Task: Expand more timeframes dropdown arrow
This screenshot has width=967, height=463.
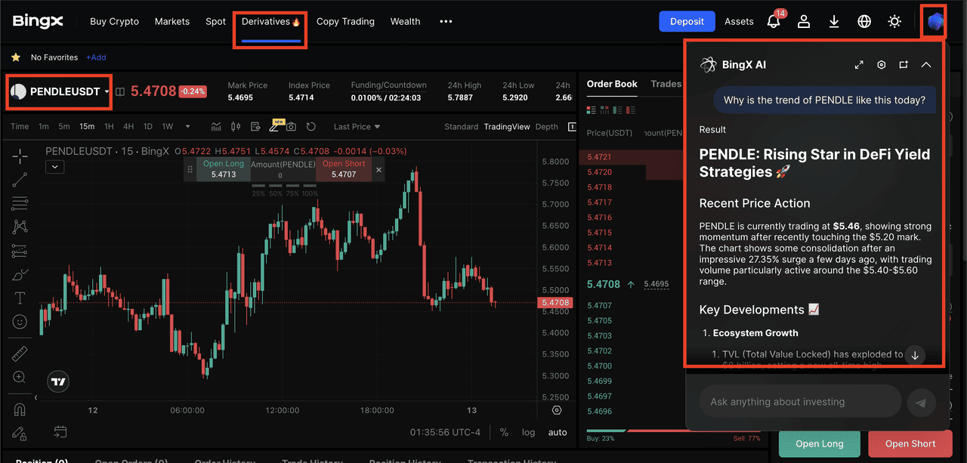Action: pos(188,126)
